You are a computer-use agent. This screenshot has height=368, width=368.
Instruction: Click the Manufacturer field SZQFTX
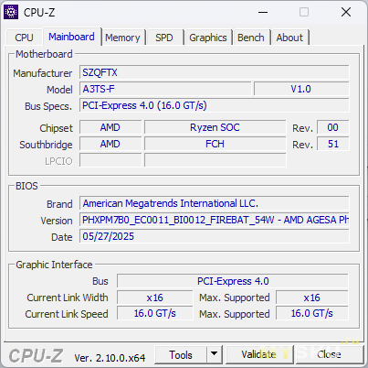pos(215,72)
